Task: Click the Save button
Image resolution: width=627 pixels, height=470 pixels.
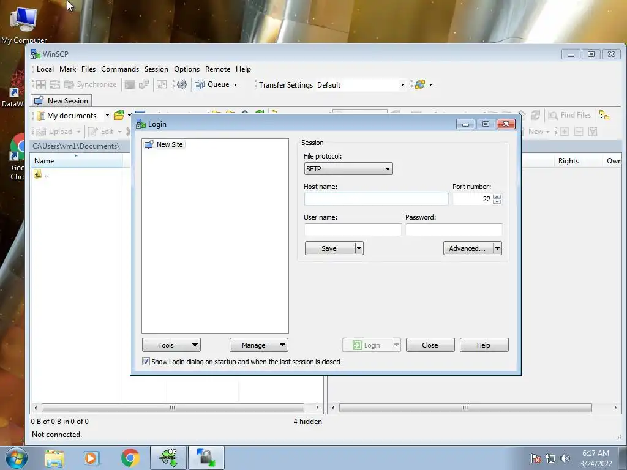Action: pos(329,248)
